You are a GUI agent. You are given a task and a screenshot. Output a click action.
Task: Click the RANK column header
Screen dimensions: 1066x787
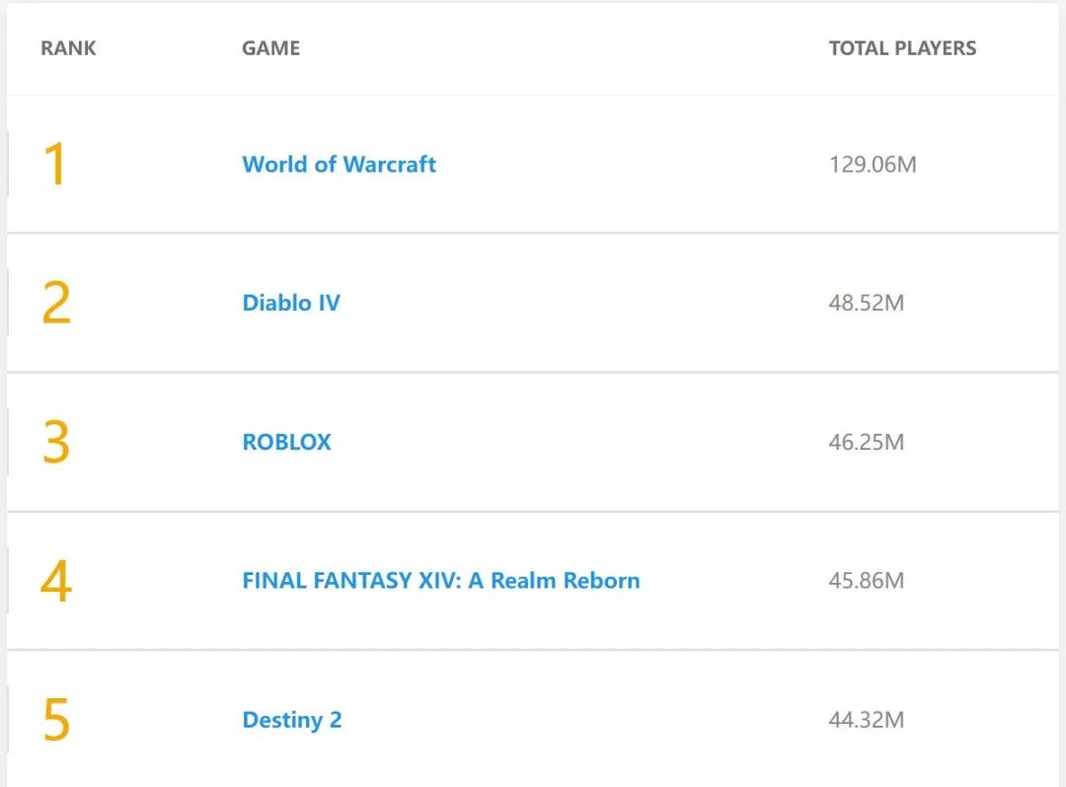pyautogui.click(x=68, y=48)
